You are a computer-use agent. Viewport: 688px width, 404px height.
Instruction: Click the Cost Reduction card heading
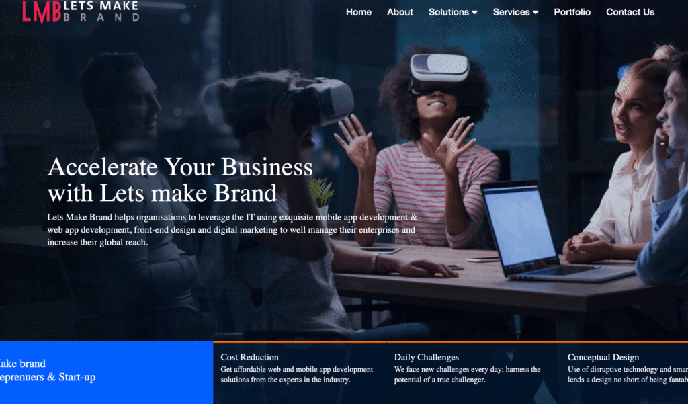click(x=249, y=357)
